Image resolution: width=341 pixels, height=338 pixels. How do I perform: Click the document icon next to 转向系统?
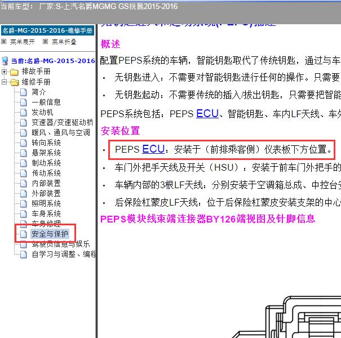click(24, 143)
